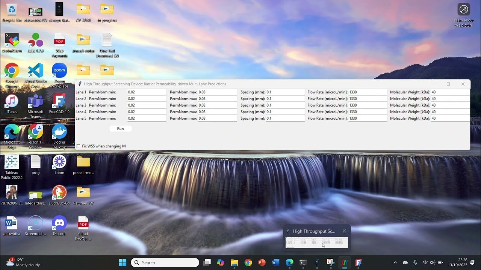Open the clock and date panel
The image size is (481, 270).
(457, 262)
